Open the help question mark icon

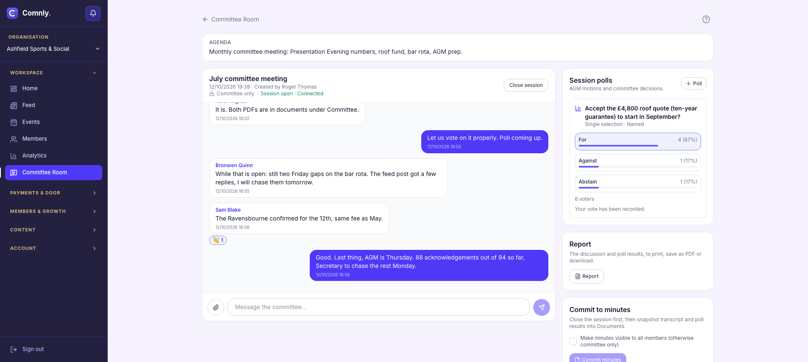point(706,19)
